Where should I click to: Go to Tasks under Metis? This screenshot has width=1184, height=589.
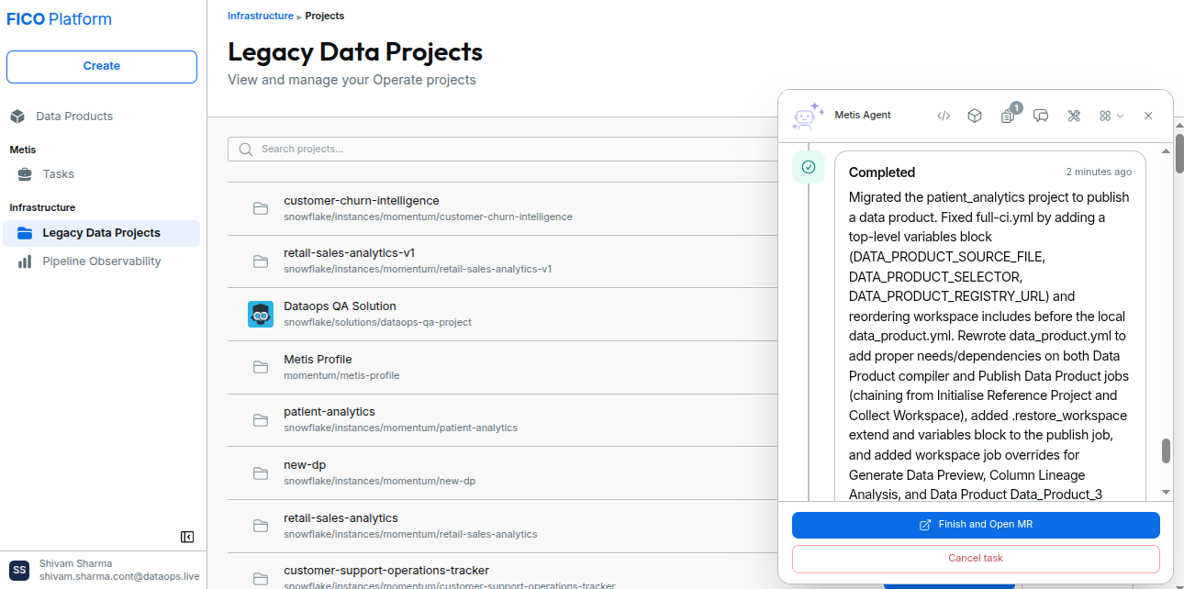tap(59, 174)
